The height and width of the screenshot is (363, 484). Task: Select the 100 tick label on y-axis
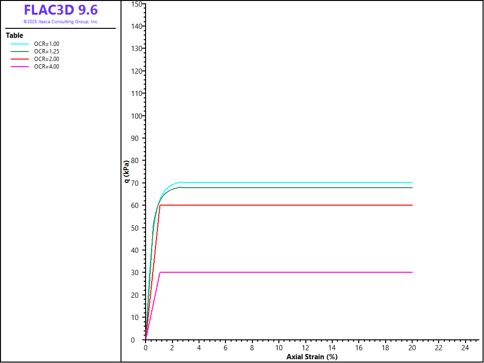[x=136, y=116]
